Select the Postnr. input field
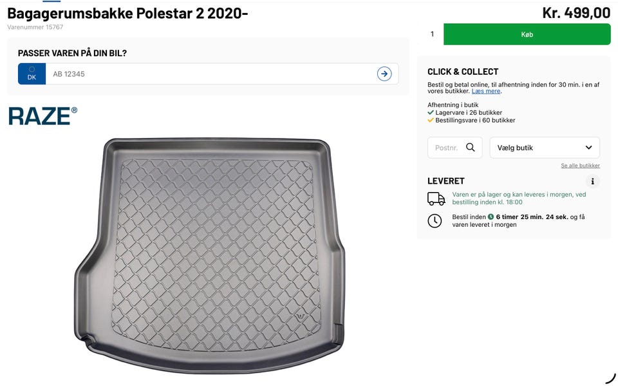Screen dimensions: 618x386 tap(446, 148)
